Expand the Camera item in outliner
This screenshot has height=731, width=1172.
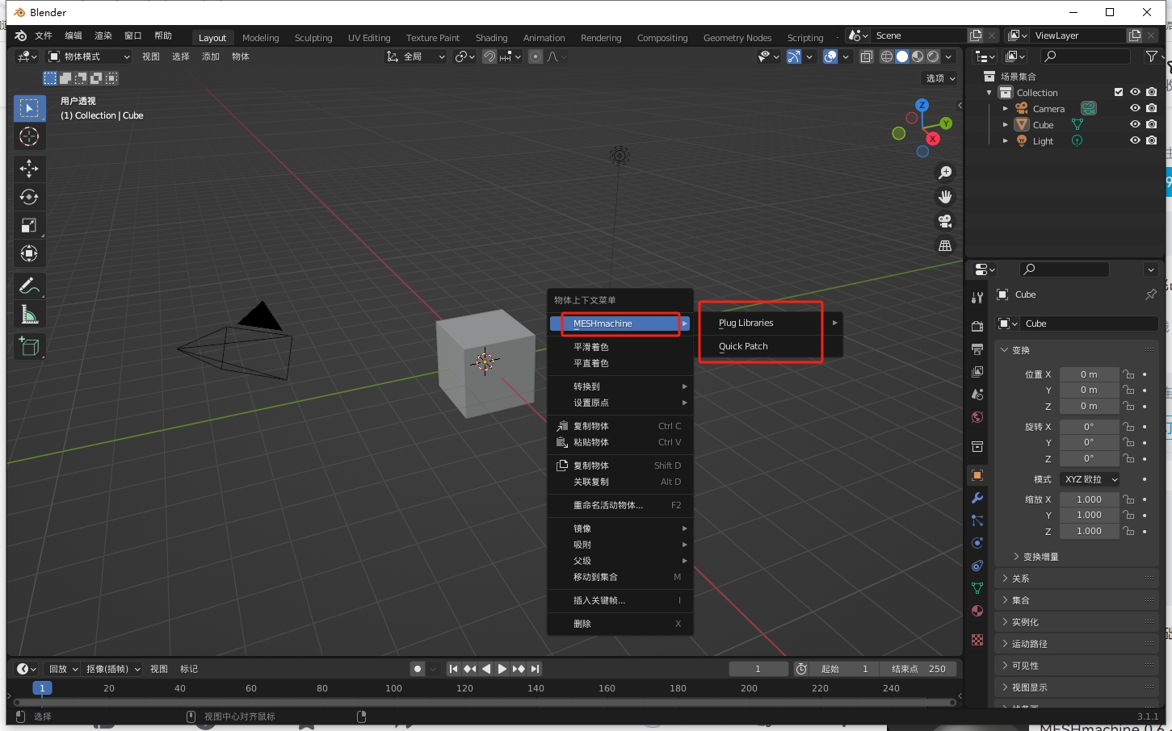coord(1006,108)
